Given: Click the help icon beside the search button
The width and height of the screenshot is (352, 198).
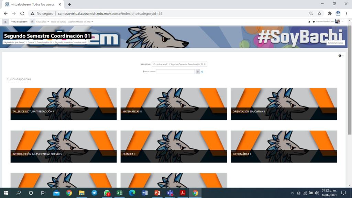Looking at the screenshot, I should [x=202, y=72].
